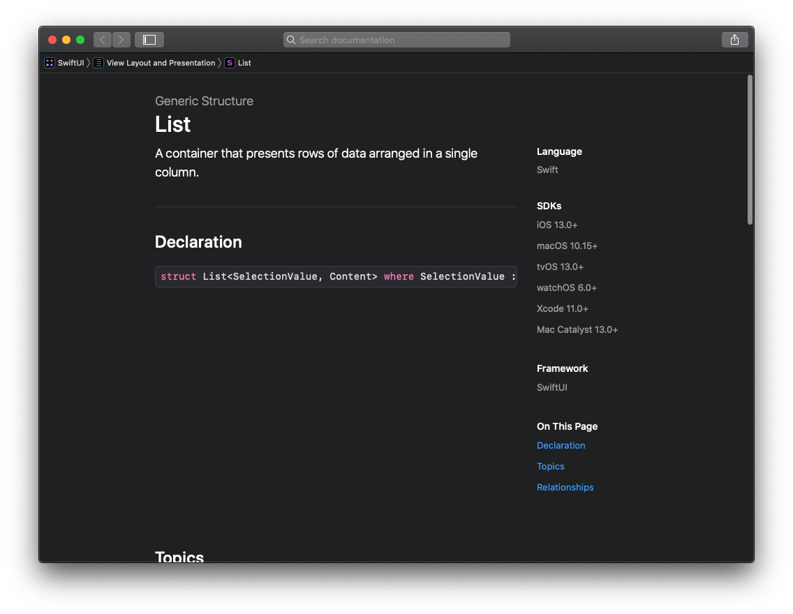793x614 pixels.
Task: Click the vertical scrollbar thumb
Action: pos(750,149)
